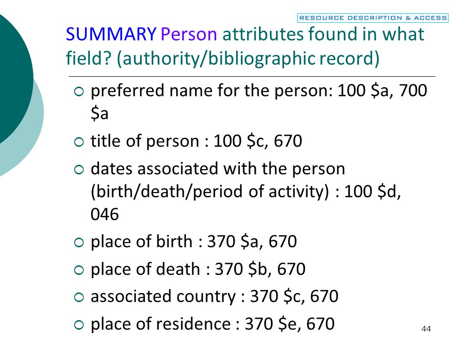Click the purple word Person in title
Image resolution: width=458 pixels, height=343 pixels.
[189, 34]
